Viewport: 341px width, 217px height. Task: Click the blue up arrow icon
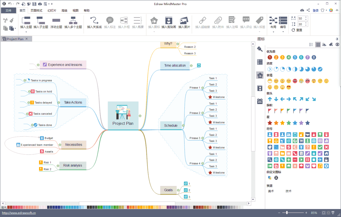click(x=270, y=99)
